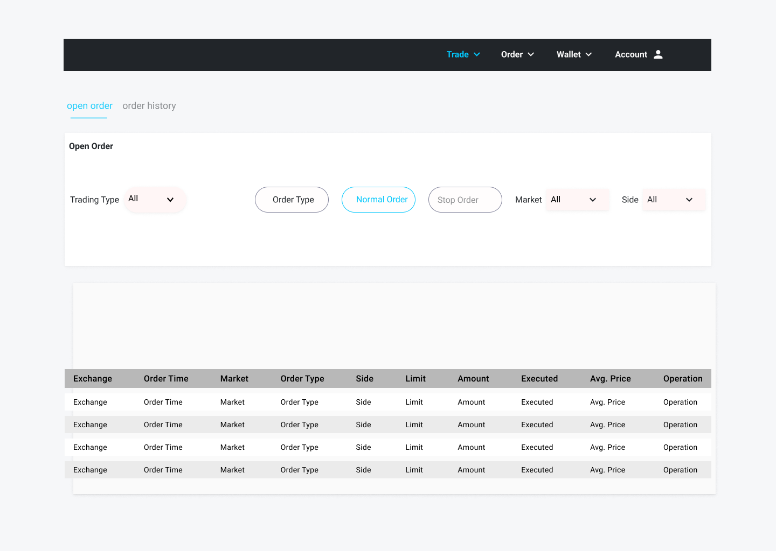The image size is (776, 551).
Task: Enable the Stop Order filter
Action: [465, 199]
